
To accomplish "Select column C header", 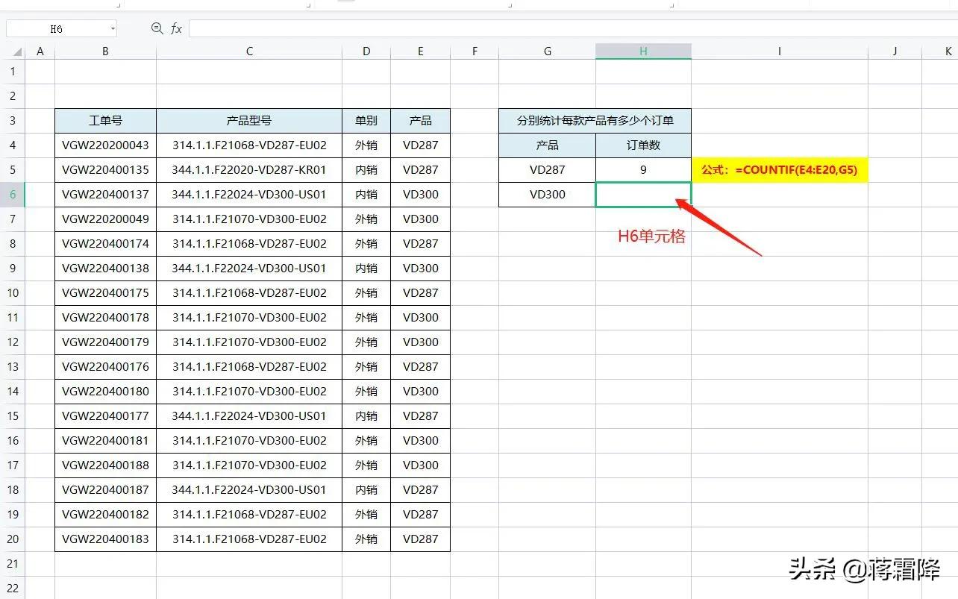I will point(249,51).
